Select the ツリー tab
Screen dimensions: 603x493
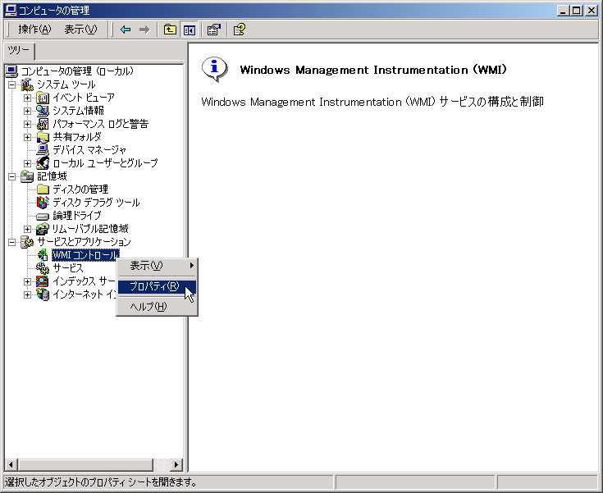point(18,50)
